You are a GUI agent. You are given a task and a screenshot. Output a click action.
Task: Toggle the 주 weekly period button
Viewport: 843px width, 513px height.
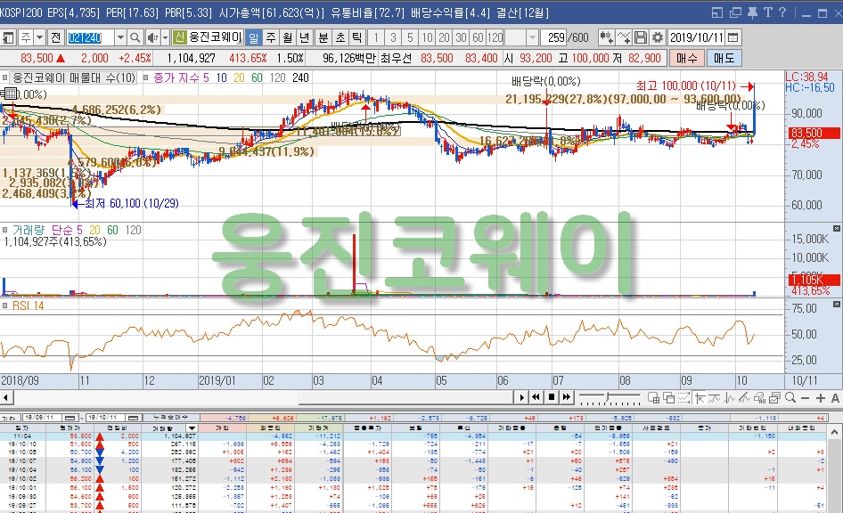click(270, 37)
